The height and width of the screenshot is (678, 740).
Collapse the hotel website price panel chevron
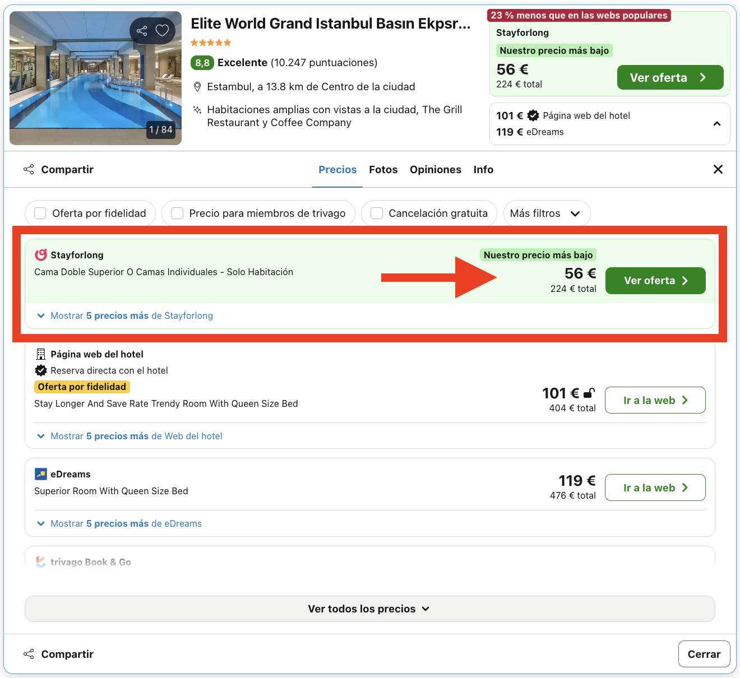coord(716,123)
